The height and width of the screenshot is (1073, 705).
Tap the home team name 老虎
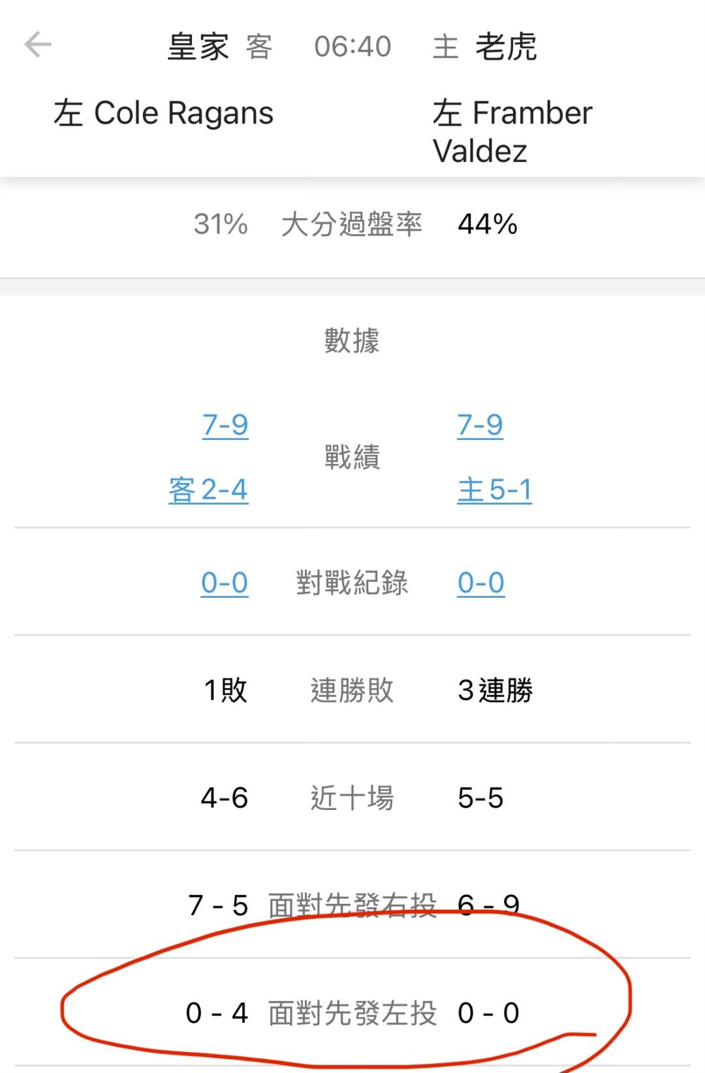point(506,47)
